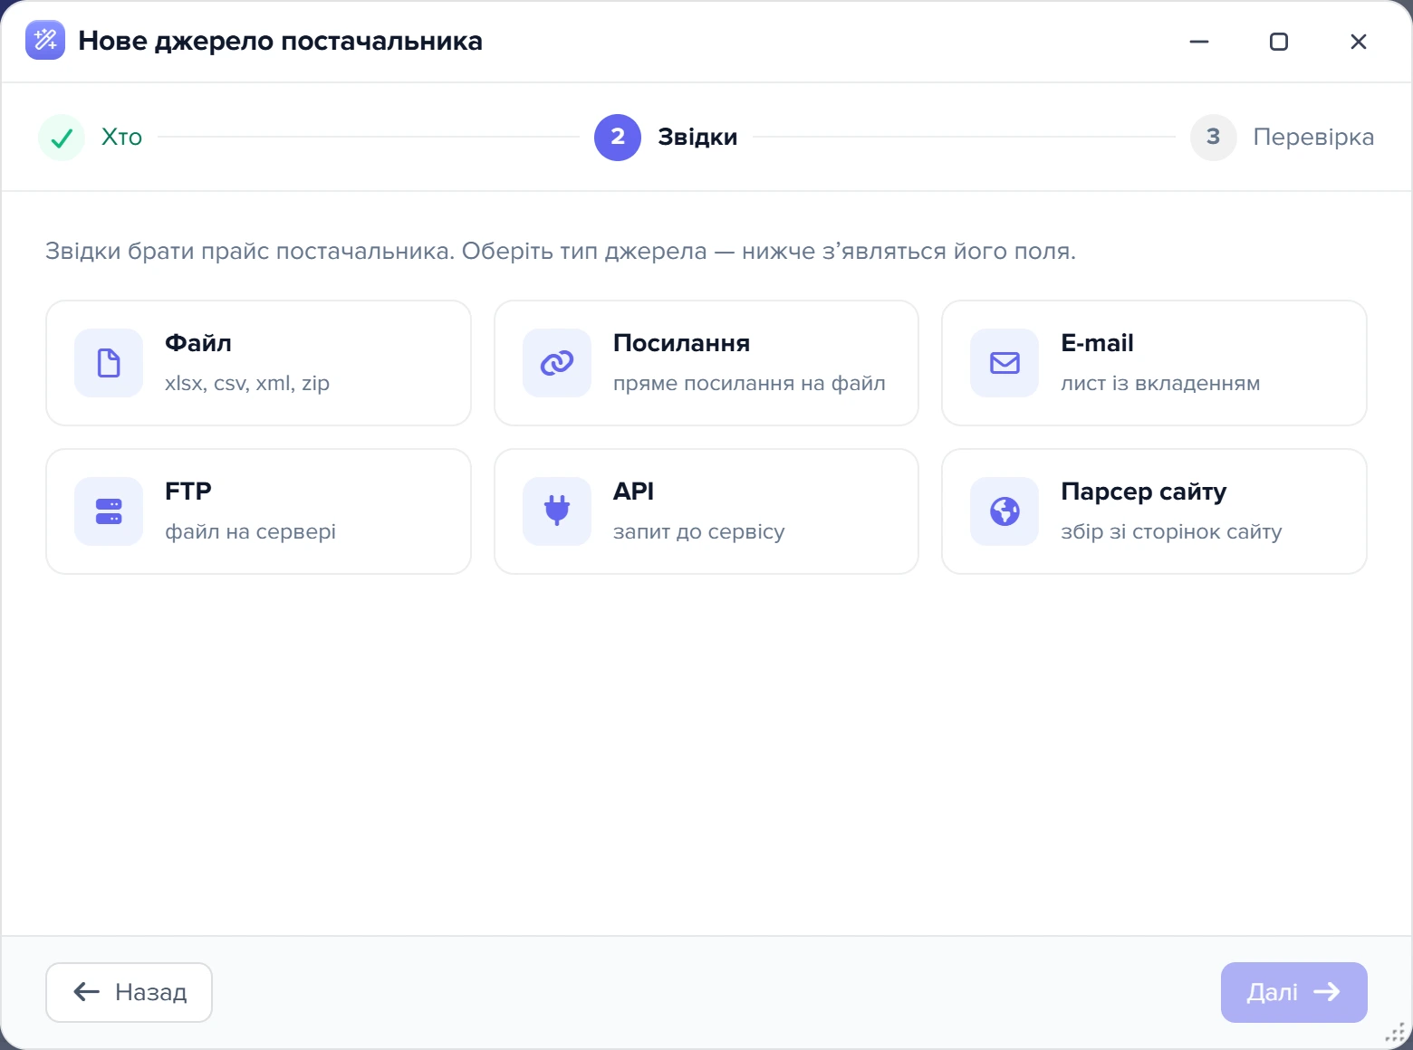Jump to the Перевірка step label
1413x1050 pixels.
[1313, 138]
